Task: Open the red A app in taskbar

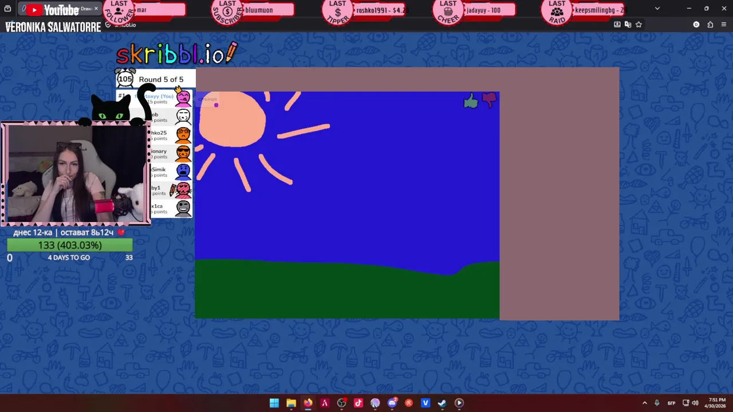Action: (x=325, y=403)
